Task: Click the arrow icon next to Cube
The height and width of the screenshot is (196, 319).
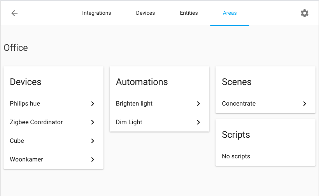Action: (x=93, y=141)
